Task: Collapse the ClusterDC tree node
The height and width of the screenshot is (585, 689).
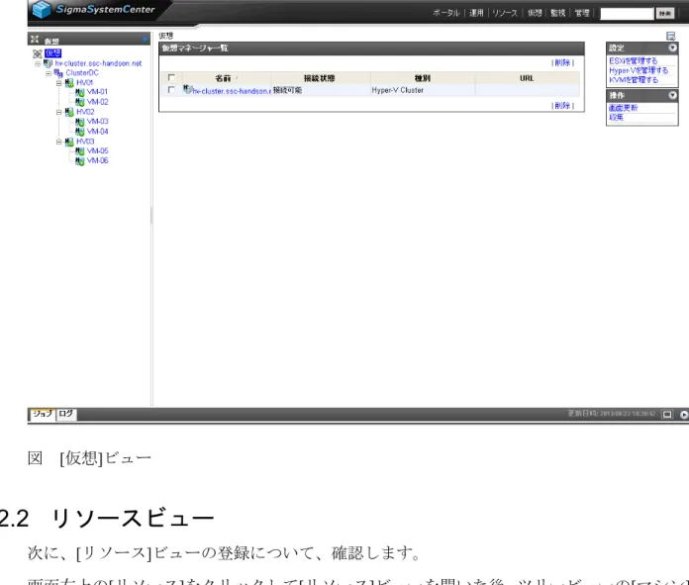Action: (x=49, y=73)
